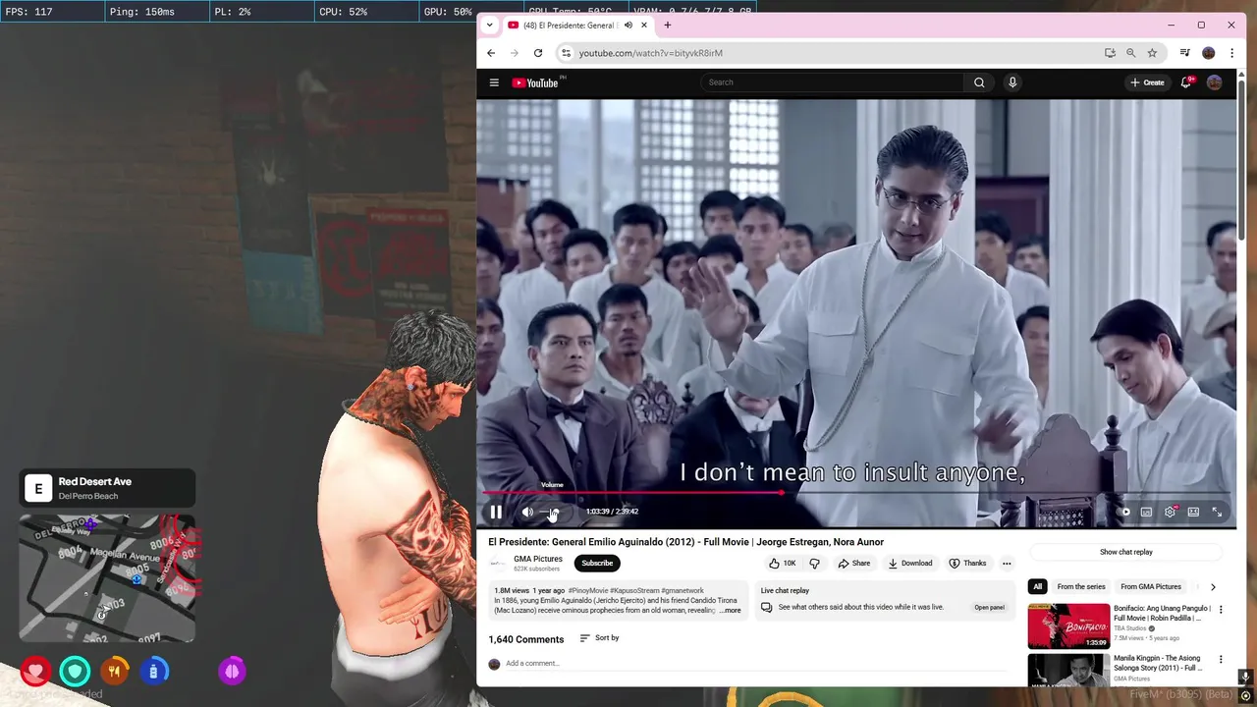Screen dimensions: 1257x707
Task: Click the youtube.com address bar URL
Action: 651,53
